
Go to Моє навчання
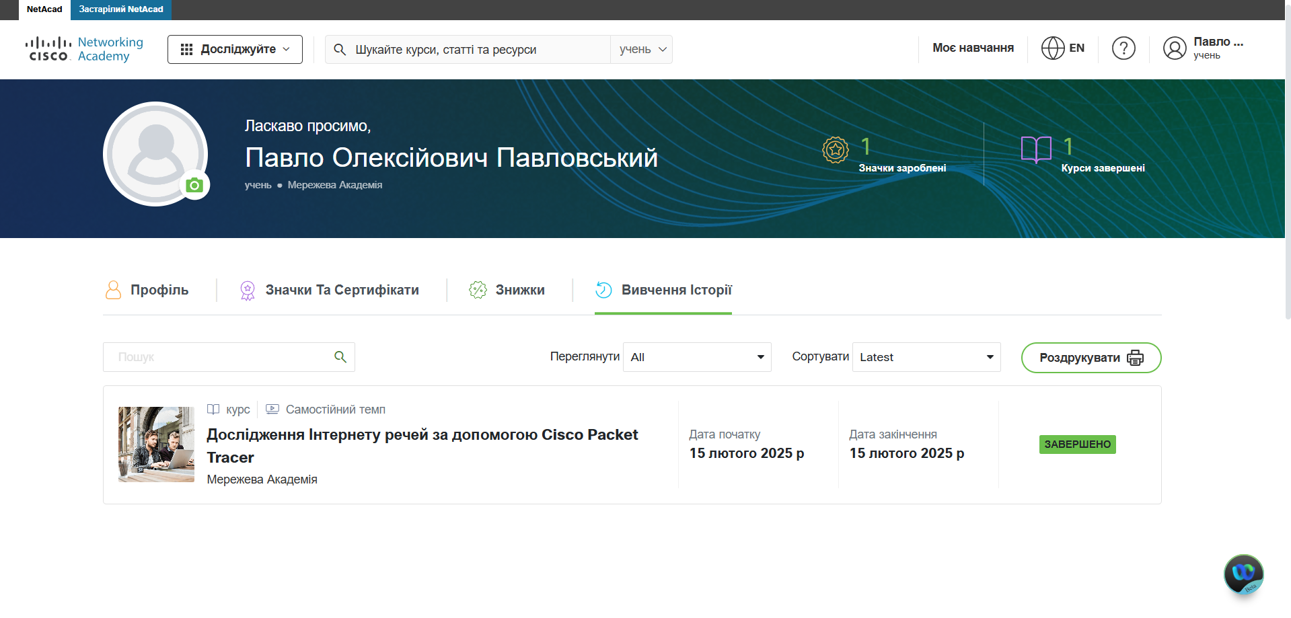tap(973, 48)
